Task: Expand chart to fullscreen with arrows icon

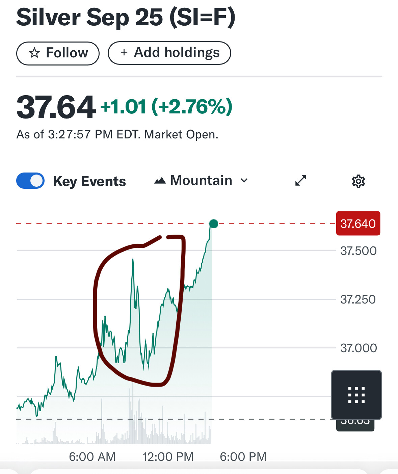Action: pyautogui.click(x=300, y=181)
